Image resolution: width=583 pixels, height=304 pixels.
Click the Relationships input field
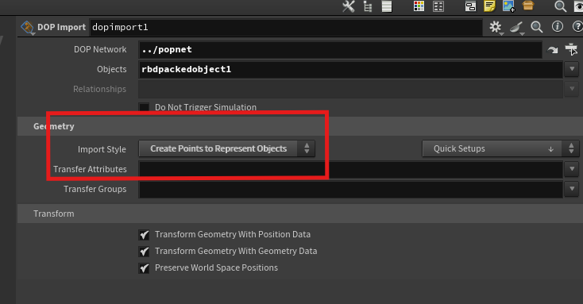(350, 90)
